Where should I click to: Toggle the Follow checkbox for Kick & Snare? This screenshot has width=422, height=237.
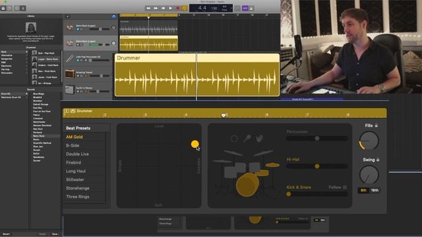coord(345,187)
